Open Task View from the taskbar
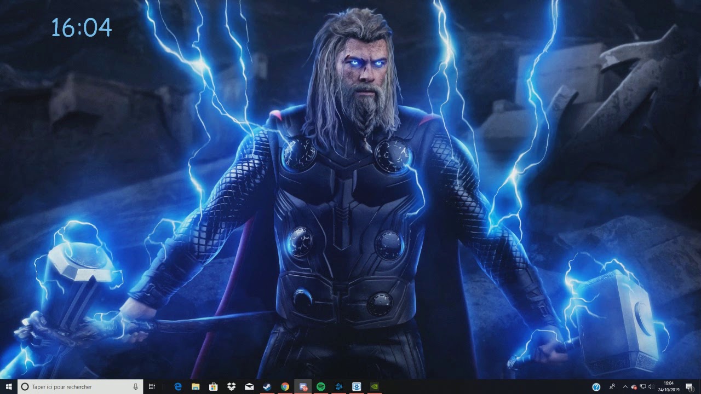The height and width of the screenshot is (394, 701). 152,387
